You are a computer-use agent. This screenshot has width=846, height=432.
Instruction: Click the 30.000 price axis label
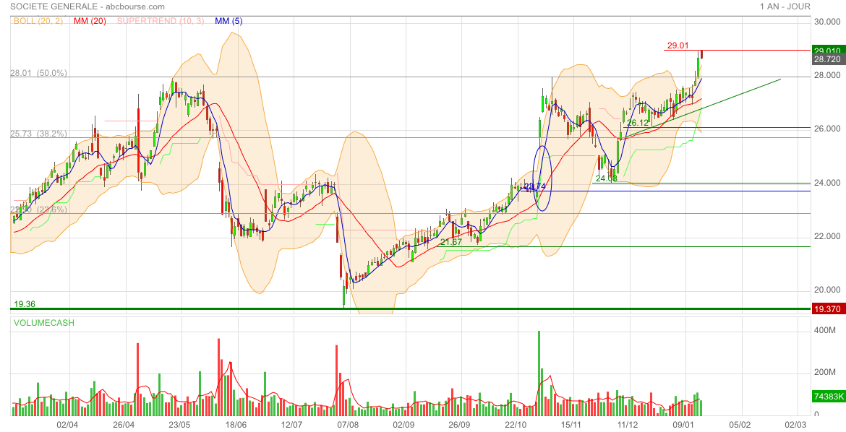click(x=827, y=22)
